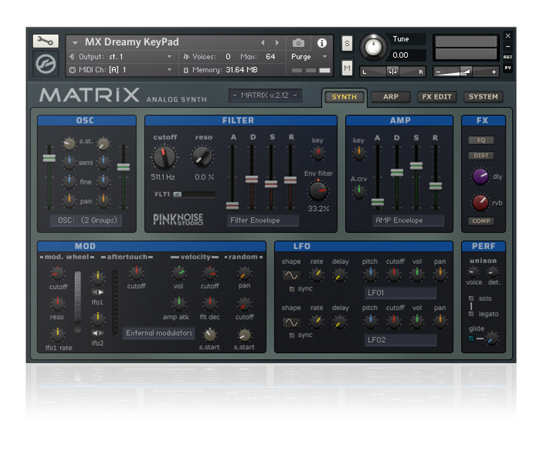Open the LFO1 selector
Screen dimensions: 541x463
click(x=400, y=293)
